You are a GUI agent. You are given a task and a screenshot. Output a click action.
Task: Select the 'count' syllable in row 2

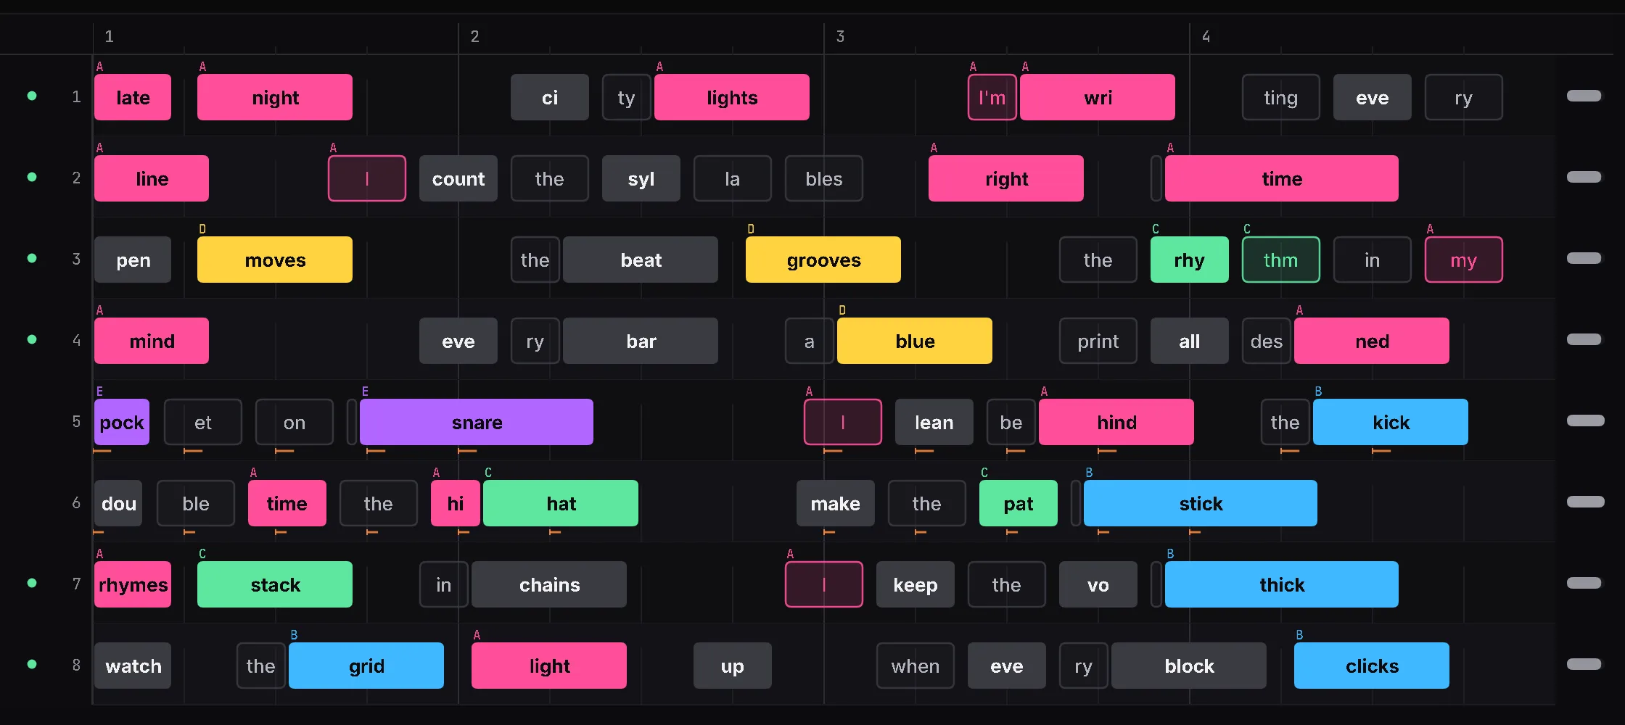pyautogui.click(x=458, y=178)
